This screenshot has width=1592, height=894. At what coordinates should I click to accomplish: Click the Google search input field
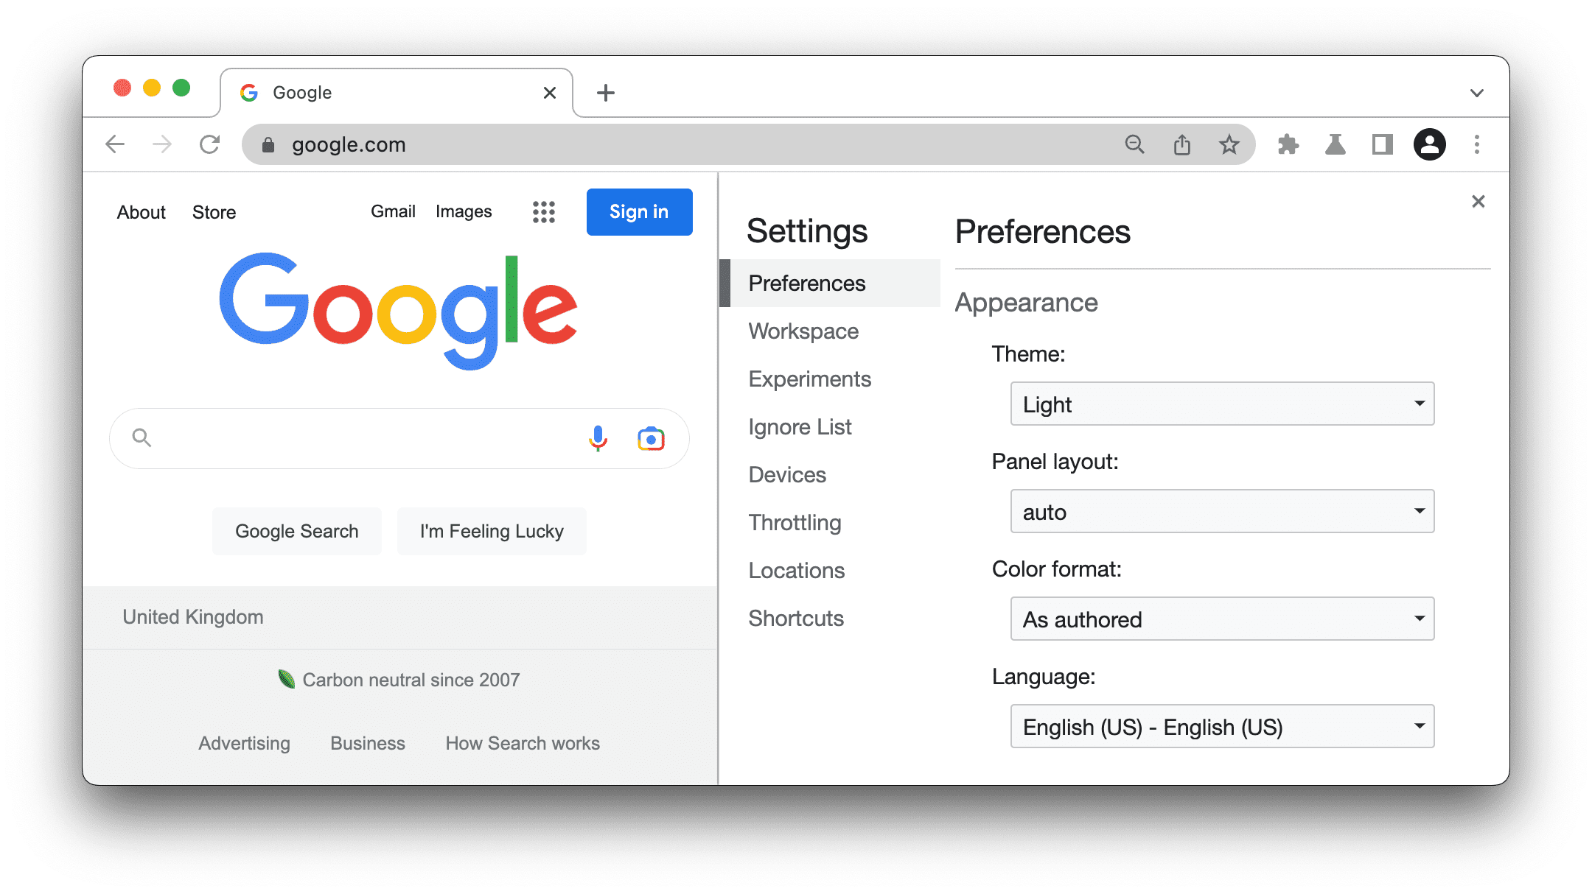399,437
